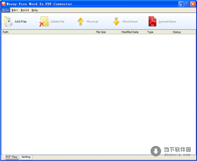Click the Status column header
This screenshot has width=197, height=161.
pyautogui.click(x=181, y=32)
